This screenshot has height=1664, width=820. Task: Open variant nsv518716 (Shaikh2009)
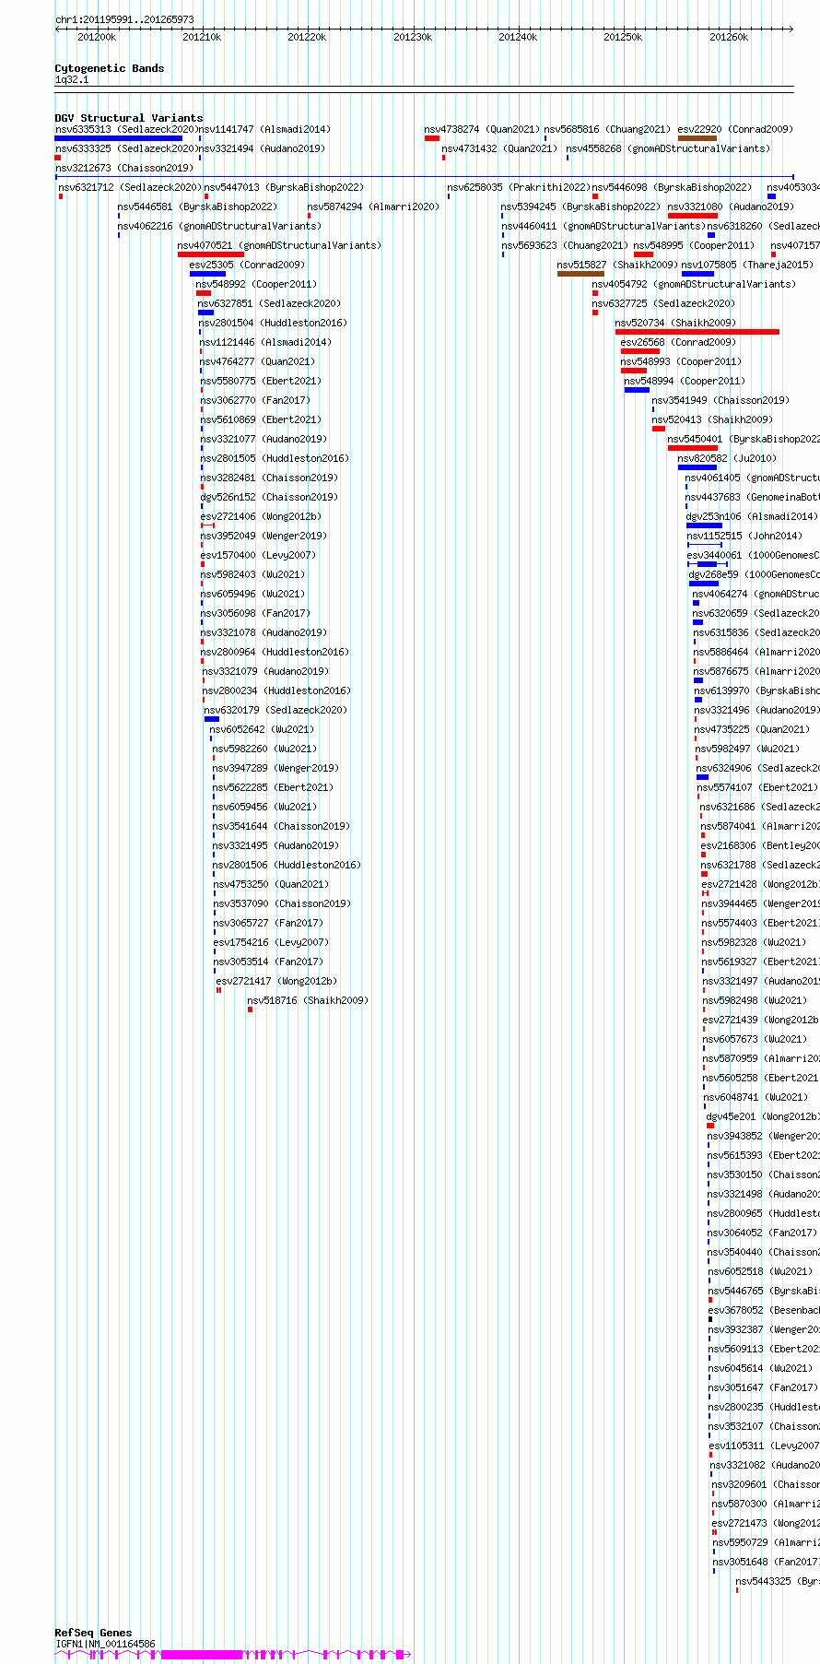coord(308,1000)
